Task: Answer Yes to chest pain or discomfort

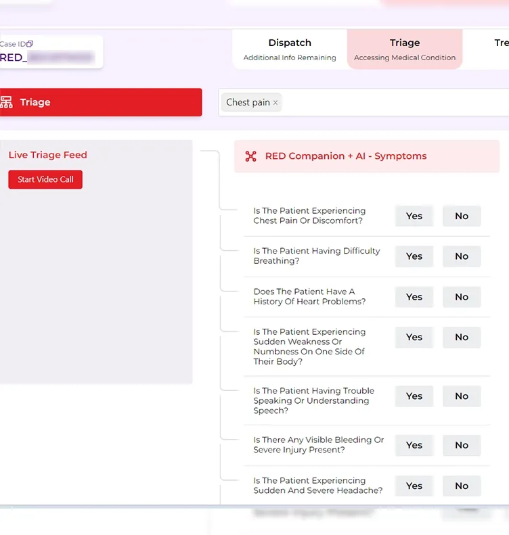Action: tap(414, 216)
